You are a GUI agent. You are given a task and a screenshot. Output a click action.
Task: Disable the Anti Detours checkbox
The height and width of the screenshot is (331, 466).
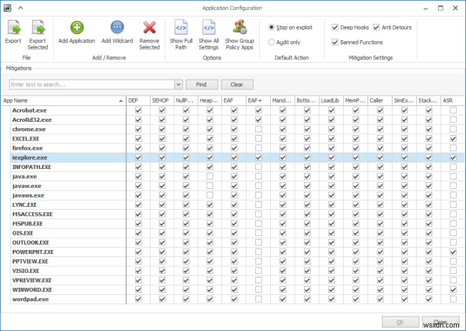[376, 27]
